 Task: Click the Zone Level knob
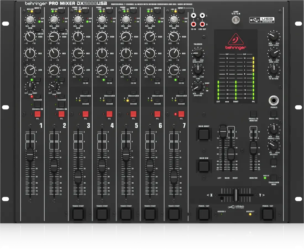coord(274,53)
